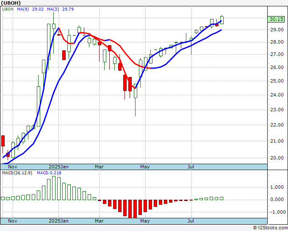Click Mar on the price chart axis

(x=99, y=167)
